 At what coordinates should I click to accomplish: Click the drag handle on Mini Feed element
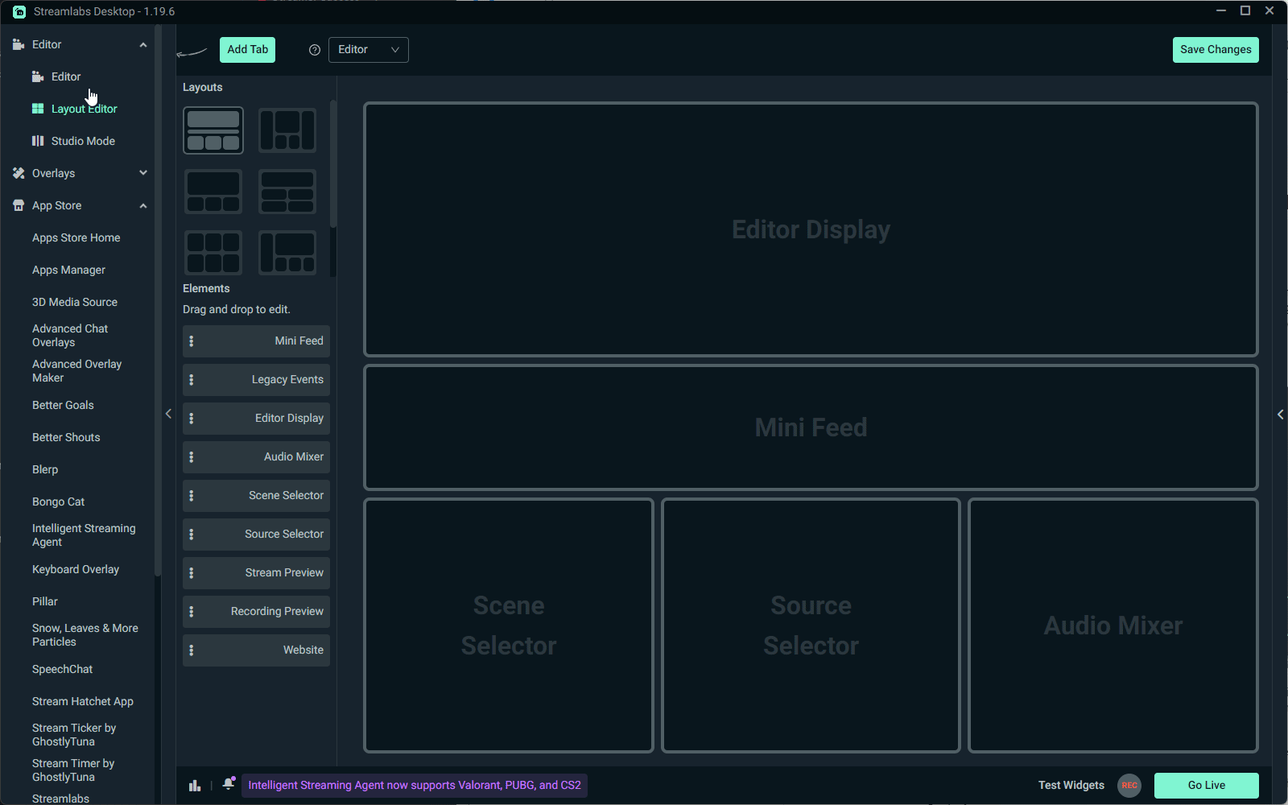click(192, 341)
